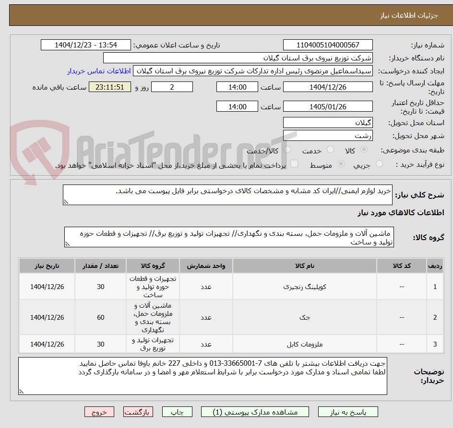
Task: Click the delivery province گیلان field
Action: tap(328, 123)
